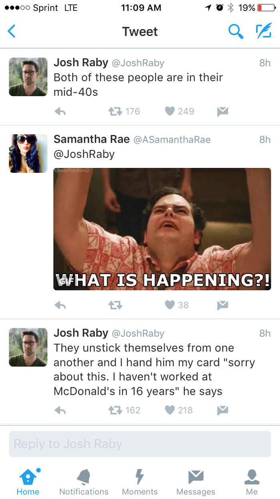Screen dimensions: 280x499
Task: Retweet the tweet with 162 retweets
Action: tap(115, 410)
